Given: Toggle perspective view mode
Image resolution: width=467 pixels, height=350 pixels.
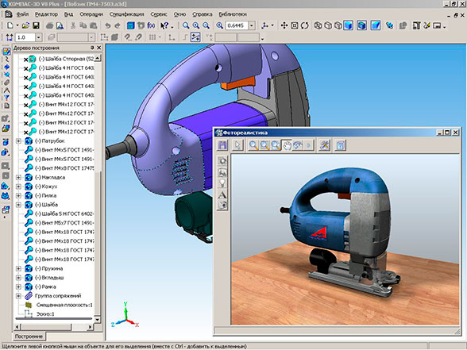Looking at the screenshot, I should coord(376,25).
